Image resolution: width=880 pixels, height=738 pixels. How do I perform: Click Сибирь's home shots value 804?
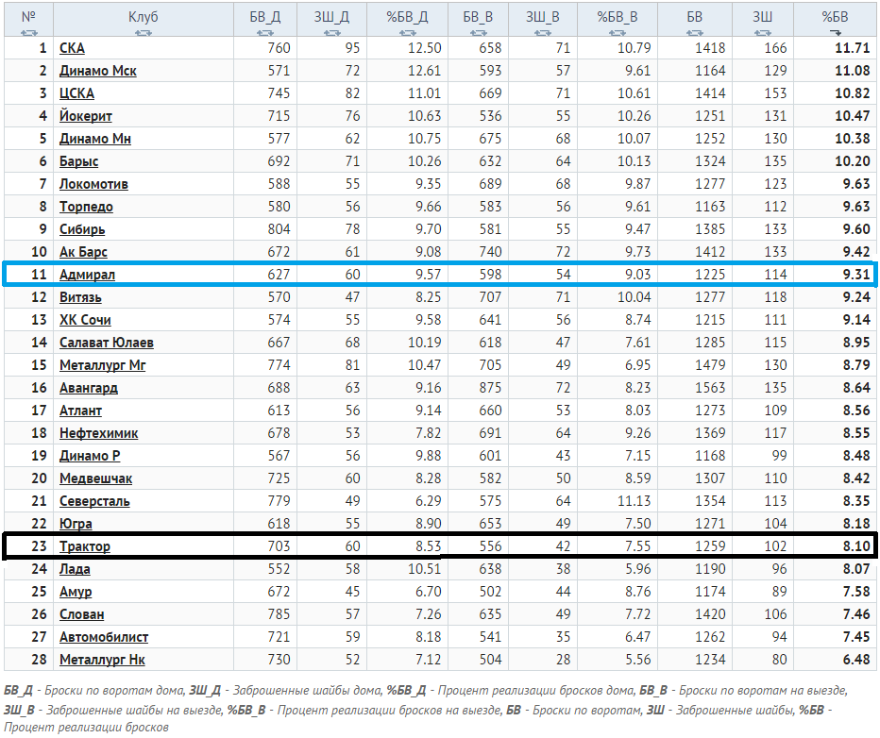coord(279,229)
